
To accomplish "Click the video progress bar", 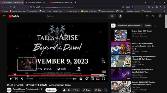I will (57, 75).
